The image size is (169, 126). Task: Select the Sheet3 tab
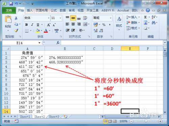(x=54, y=117)
